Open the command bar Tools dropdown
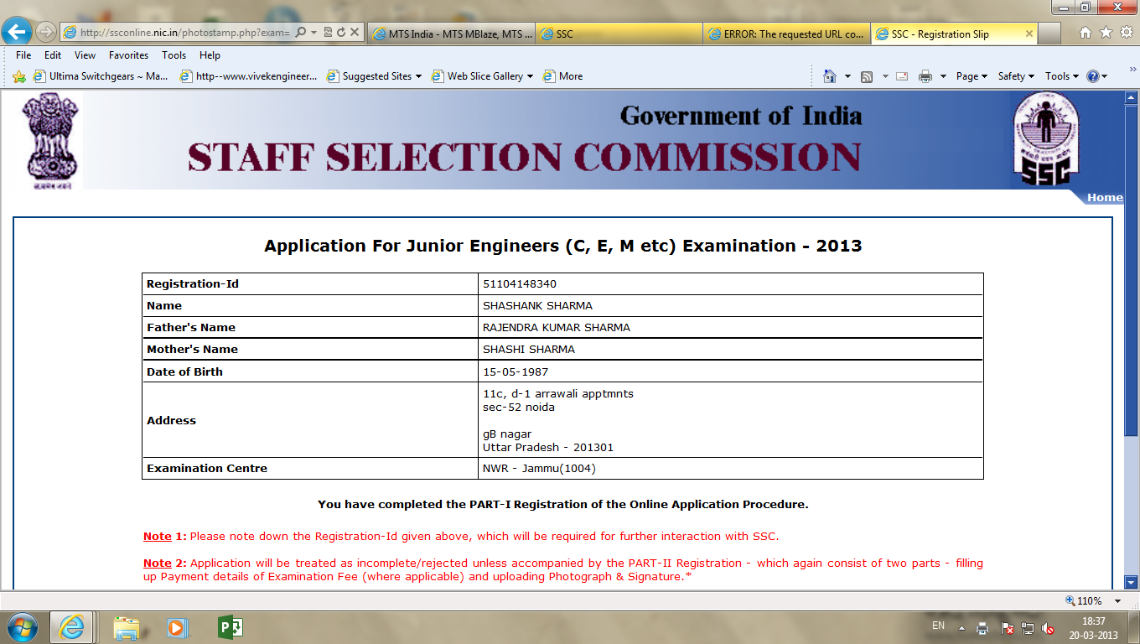Screen dimensions: 1140x644 (x=1061, y=76)
